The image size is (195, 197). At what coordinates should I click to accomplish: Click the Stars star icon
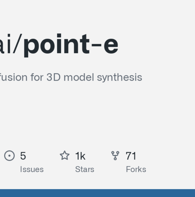click(x=65, y=155)
